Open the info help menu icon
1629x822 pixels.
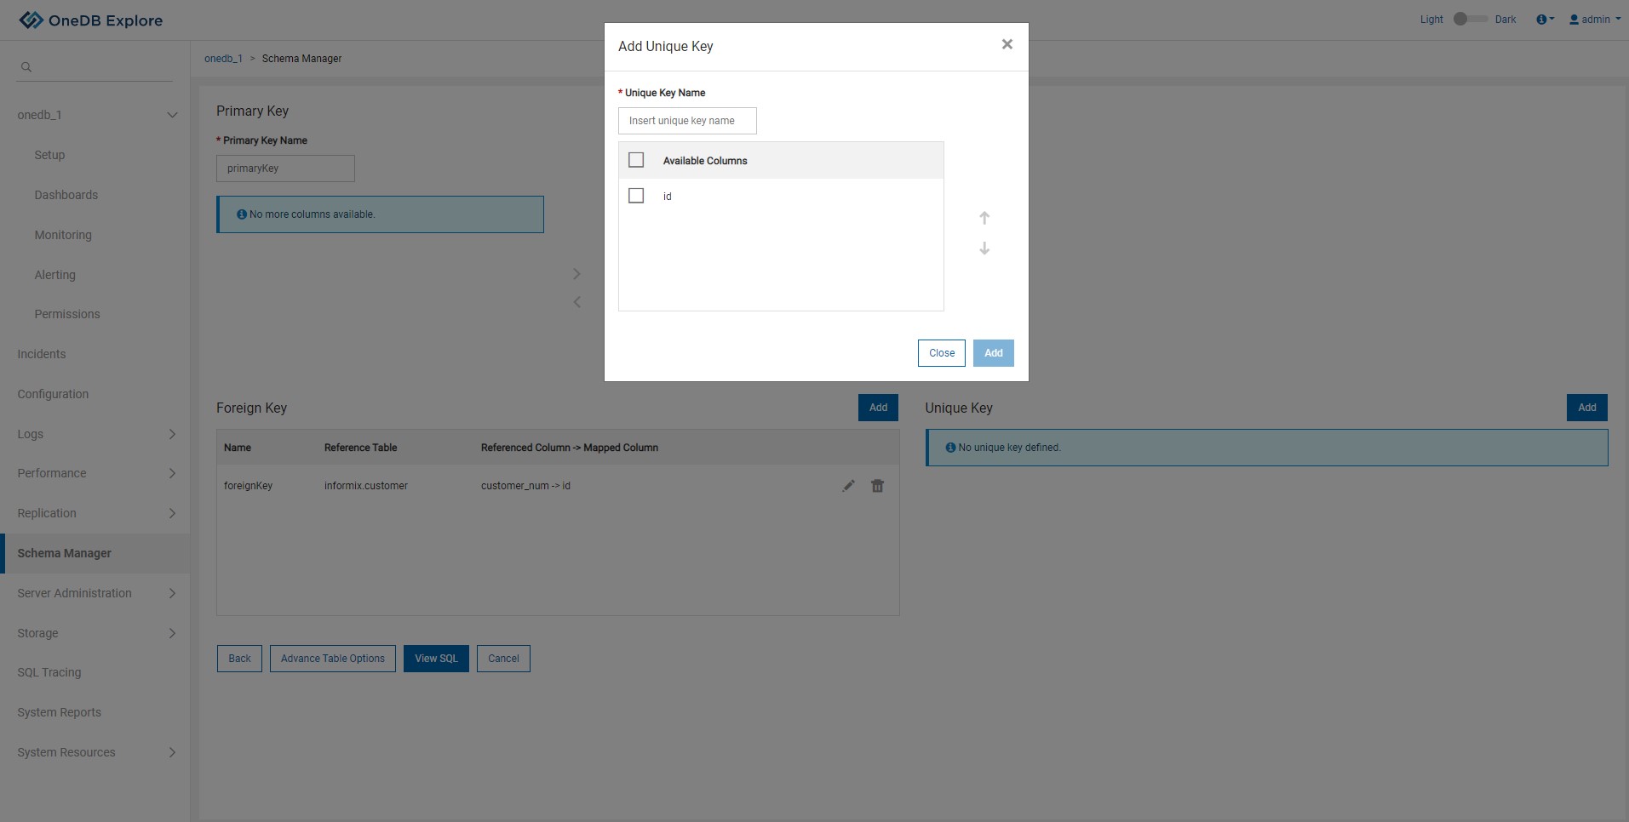pyautogui.click(x=1544, y=20)
